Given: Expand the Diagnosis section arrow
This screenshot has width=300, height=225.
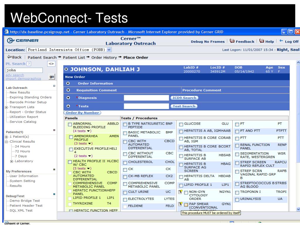Looking at the screenshot, I should [x=68, y=98].
